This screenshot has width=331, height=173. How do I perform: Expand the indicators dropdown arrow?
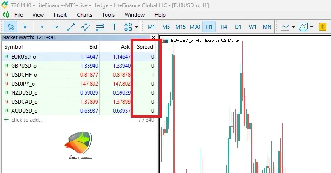click(312, 27)
